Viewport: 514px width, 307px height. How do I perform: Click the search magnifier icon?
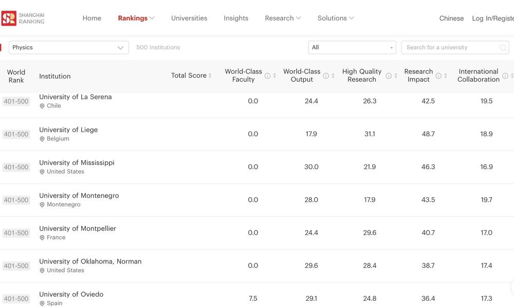point(503,48)
